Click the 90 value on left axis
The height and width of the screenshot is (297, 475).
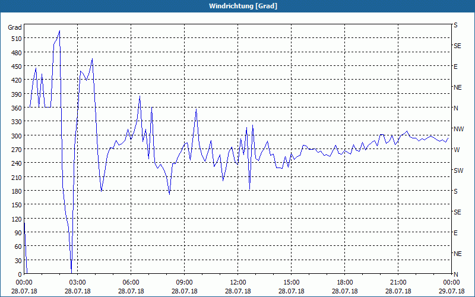click(x=18, y=233)
